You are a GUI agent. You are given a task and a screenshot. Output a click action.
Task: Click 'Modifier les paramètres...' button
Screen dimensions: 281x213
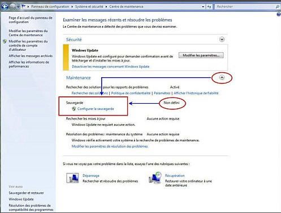point(201,55)
